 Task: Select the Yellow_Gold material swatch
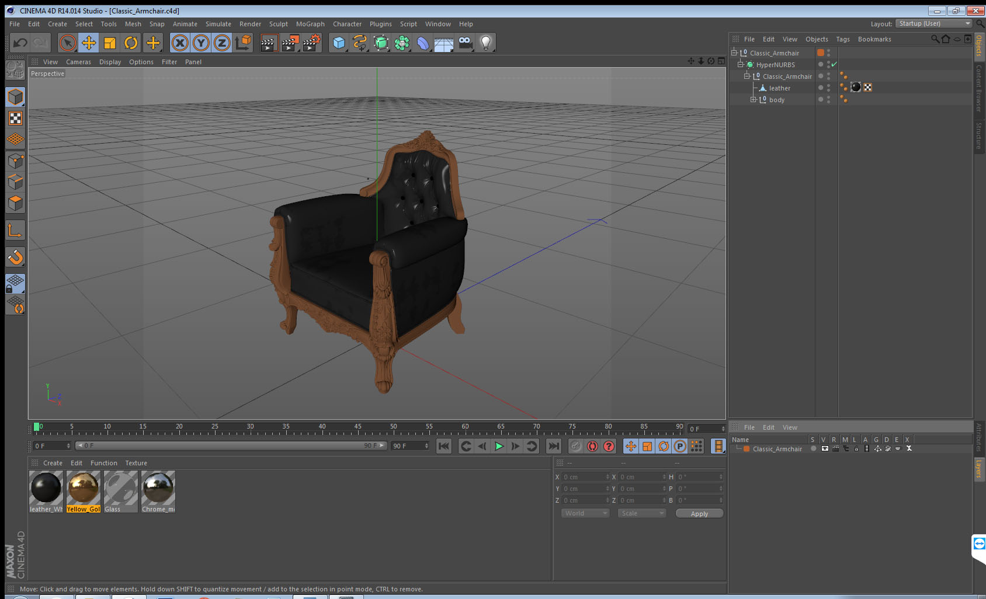[84, 492]
